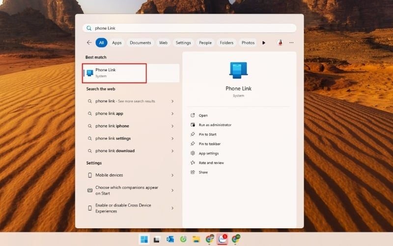Screen dimensions: 393x246
Task: Click into the search box containing phone Link
Action: pos(190,28)
